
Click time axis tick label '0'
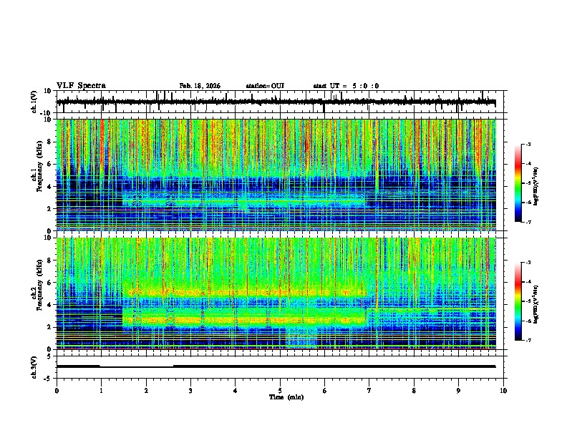(x=57, y=391)
